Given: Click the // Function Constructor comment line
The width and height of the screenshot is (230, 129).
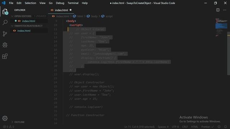Looking at the screenshot, I should click(x=85, y=115).
